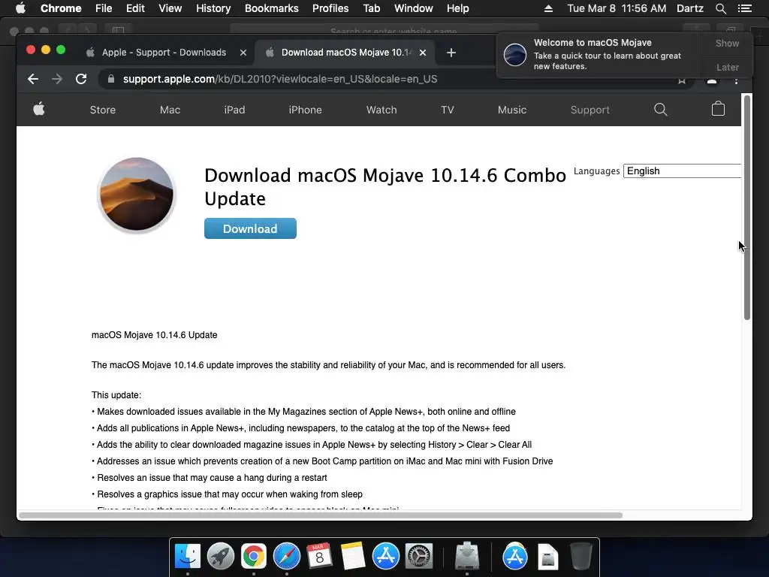Open Finder from the Dock
This screenshot has width=769, height=577.
[188, 557]
